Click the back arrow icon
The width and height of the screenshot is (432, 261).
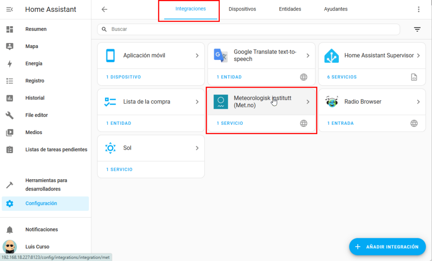tap(104, 9)
